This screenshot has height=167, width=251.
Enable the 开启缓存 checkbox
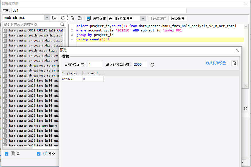click(150, 19)
